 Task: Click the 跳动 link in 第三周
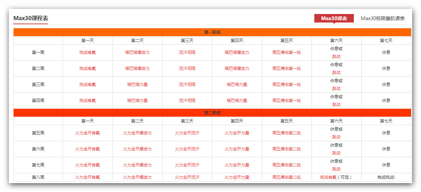pyautogui.click(x=336, y=89)
